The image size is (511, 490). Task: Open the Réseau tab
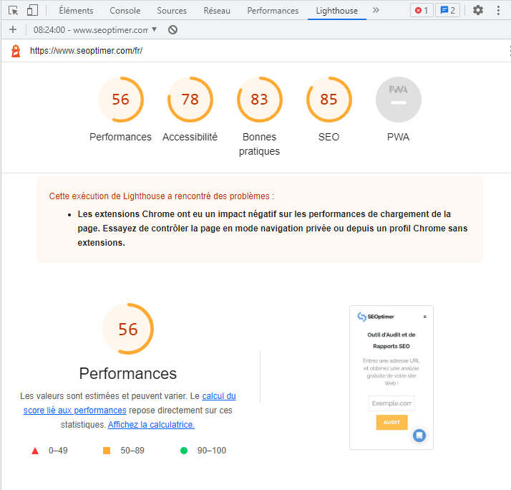pos(217,11)
